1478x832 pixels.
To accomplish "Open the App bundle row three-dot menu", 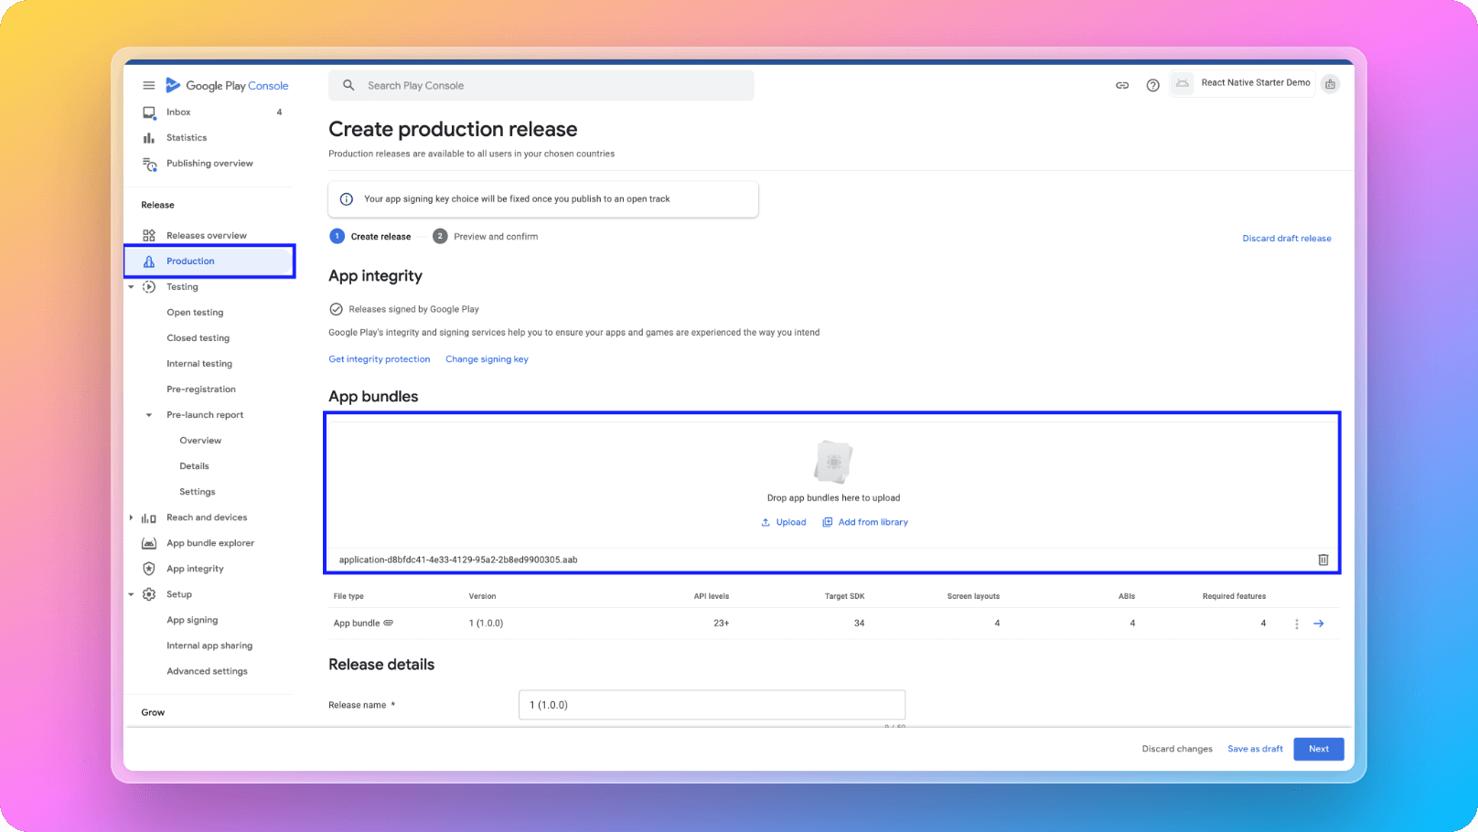I will pyautogui.click(x=1296, y=624).
